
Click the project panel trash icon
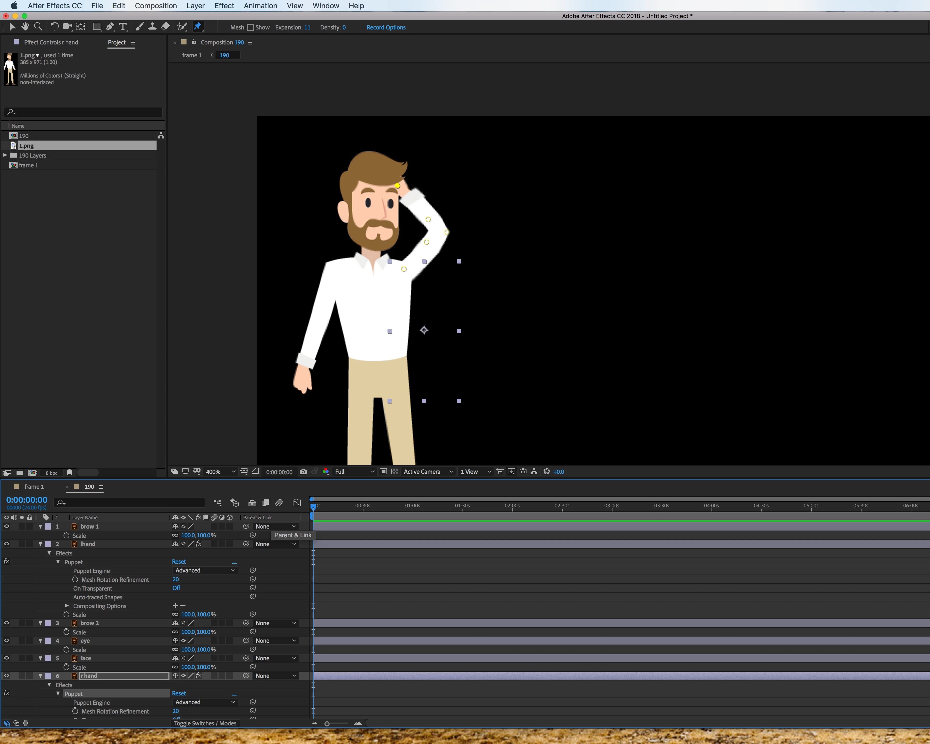point(69,472)
